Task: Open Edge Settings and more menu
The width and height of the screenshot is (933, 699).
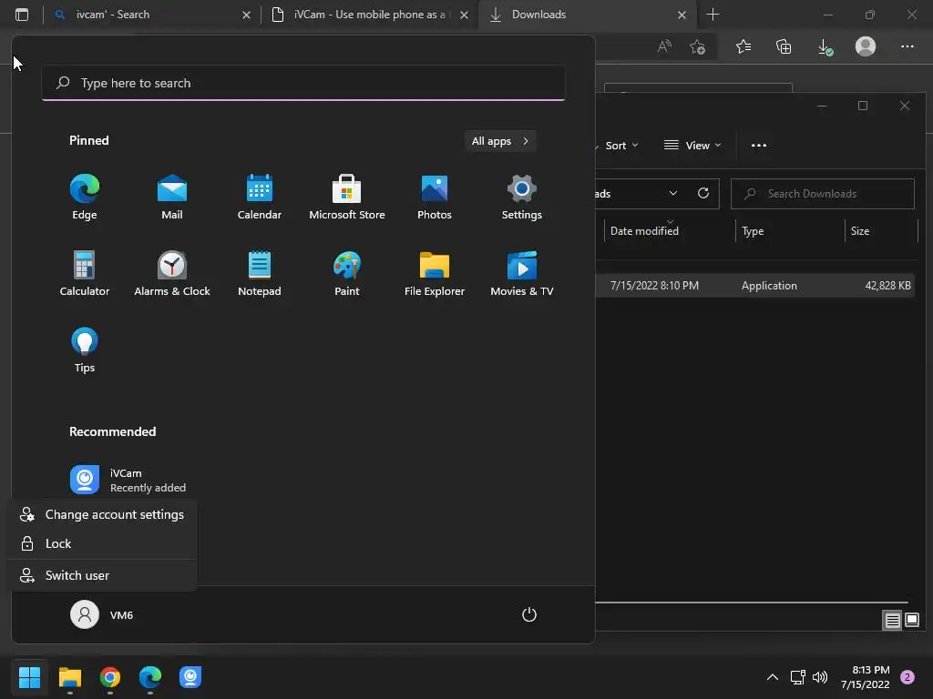Action: (x=907, y=46)
